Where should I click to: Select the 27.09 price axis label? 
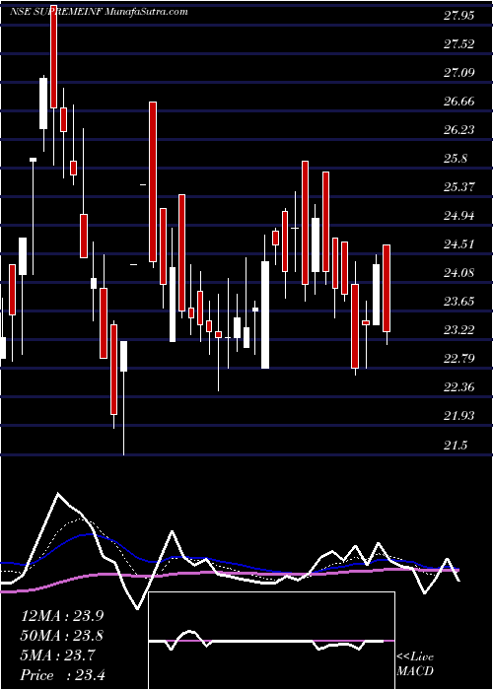click(x=459, y=73)
